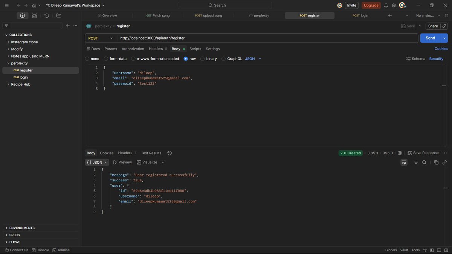
Task: Open the hamburger menu icon
Action: pyautogui.click(x=6, y=5)
